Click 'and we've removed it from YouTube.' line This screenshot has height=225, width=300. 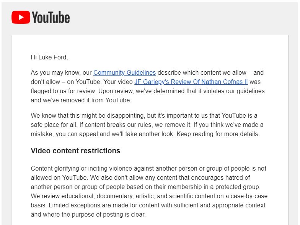click(x=81, y=100)
